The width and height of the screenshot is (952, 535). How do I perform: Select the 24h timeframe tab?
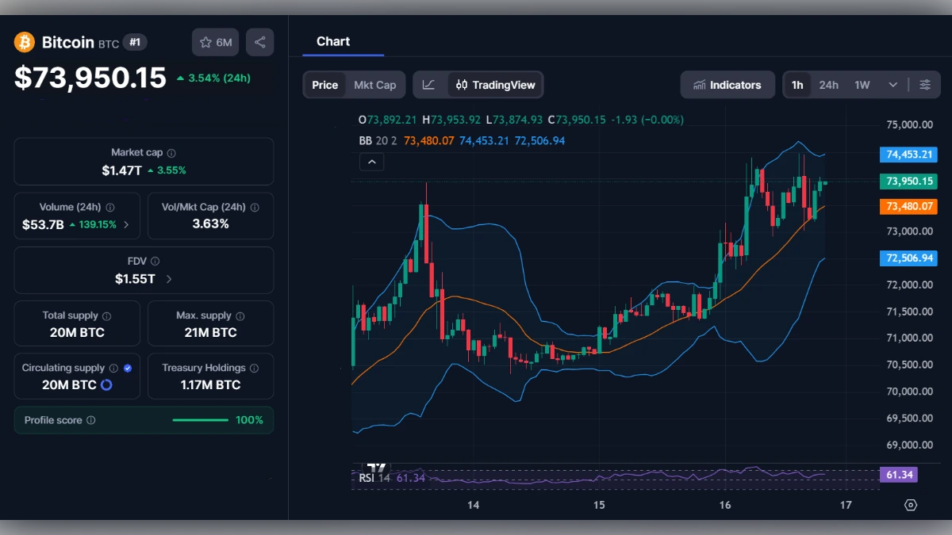coord(828,84)
